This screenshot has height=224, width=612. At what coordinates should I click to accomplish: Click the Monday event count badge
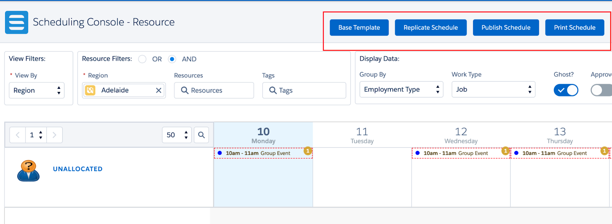(x=307, y=151)
